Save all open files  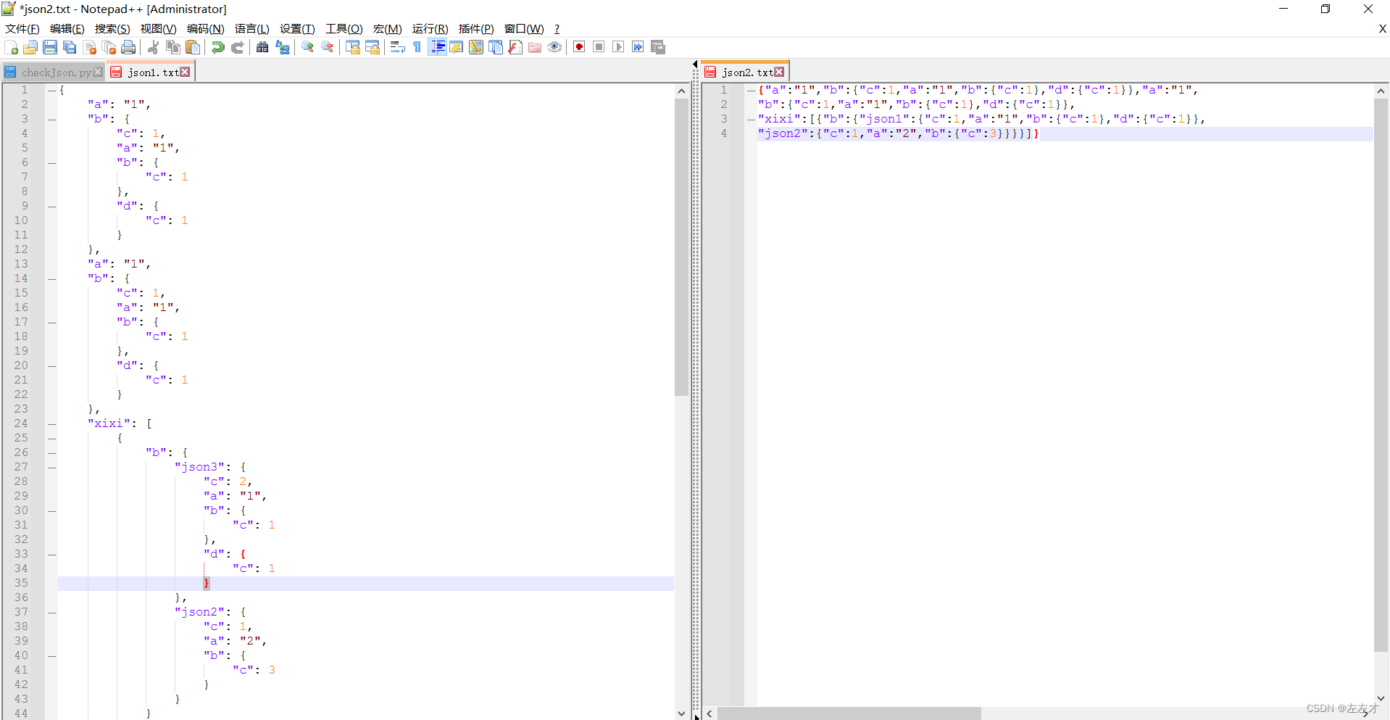(70, 47)
